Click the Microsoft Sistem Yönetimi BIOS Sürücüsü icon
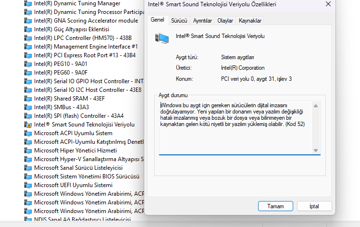Viewport: 360px width, 227px height. 28,177
